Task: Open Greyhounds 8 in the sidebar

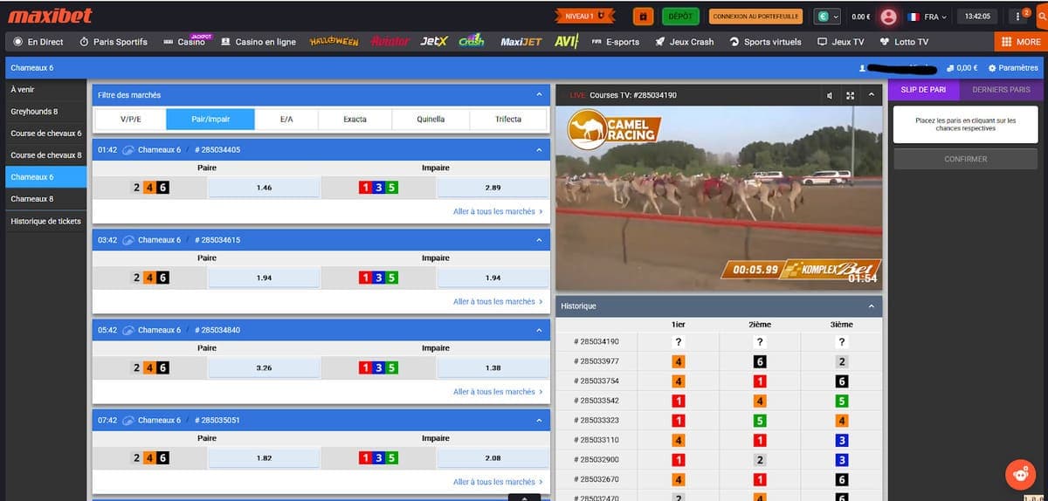Action: [x=44, y=112]
